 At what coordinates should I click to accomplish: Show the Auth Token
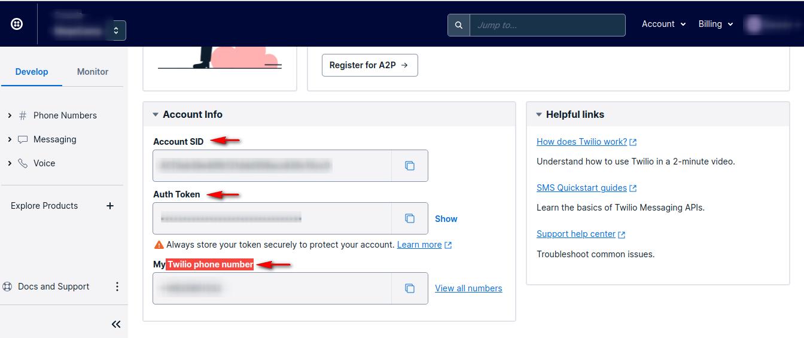coord(446,219)
